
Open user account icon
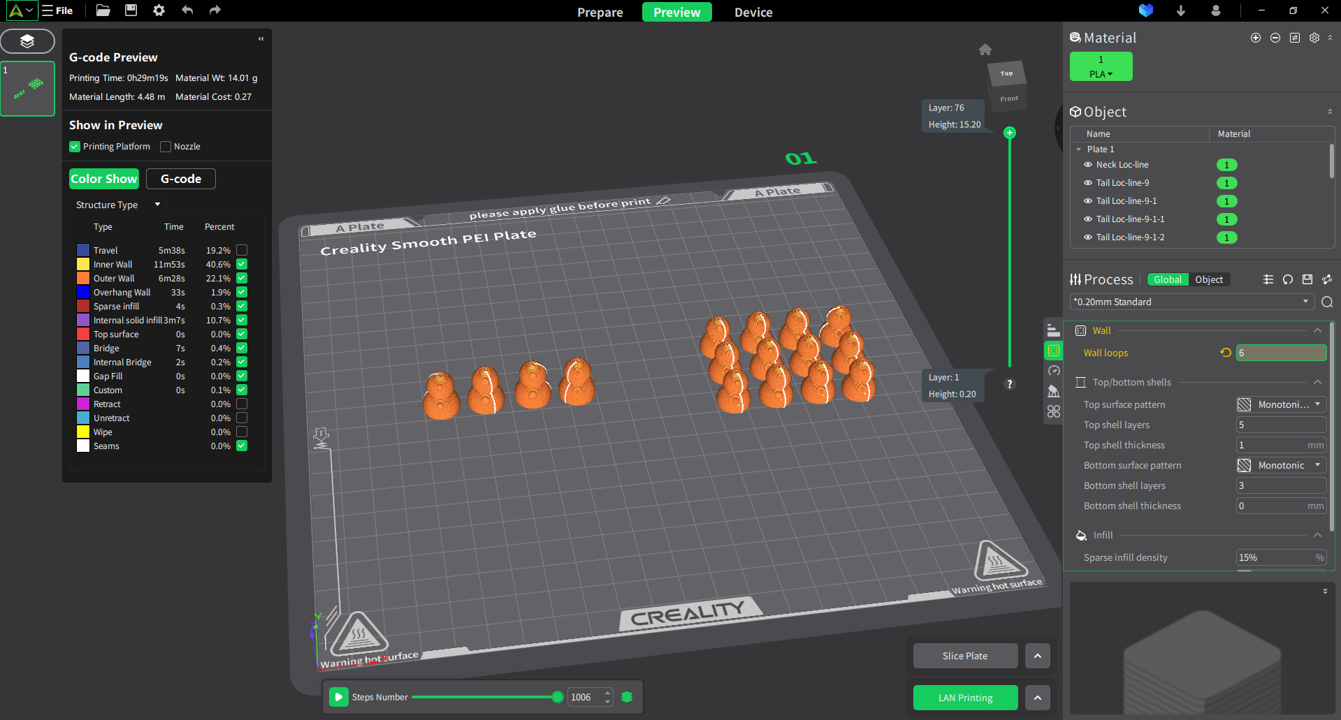(1216, 10)
